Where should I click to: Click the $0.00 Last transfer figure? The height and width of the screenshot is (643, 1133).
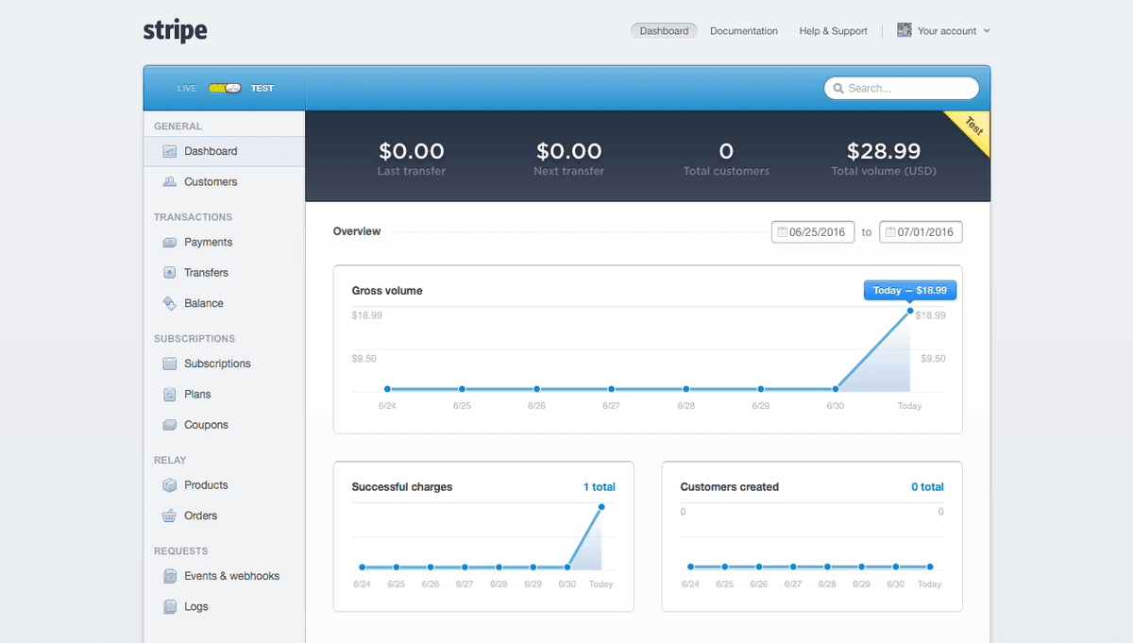tap(412, 151)
